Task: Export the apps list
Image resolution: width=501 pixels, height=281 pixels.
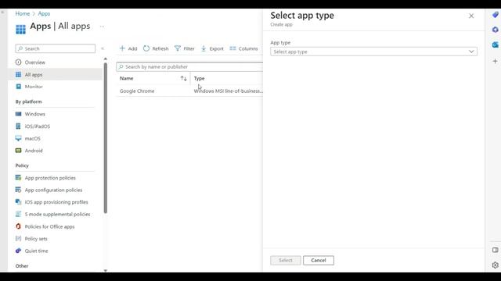Action: [212, 48]
